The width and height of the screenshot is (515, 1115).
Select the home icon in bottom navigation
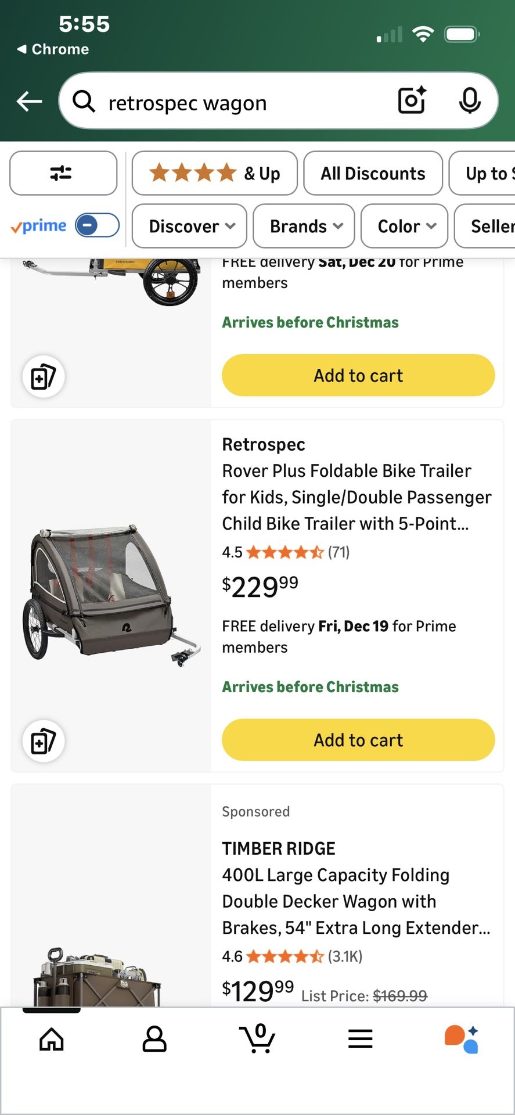(51, 1040)
